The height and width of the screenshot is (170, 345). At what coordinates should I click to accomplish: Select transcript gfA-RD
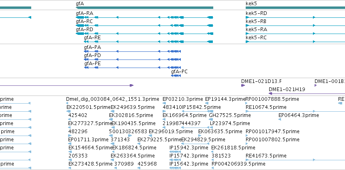coord(84,30)
